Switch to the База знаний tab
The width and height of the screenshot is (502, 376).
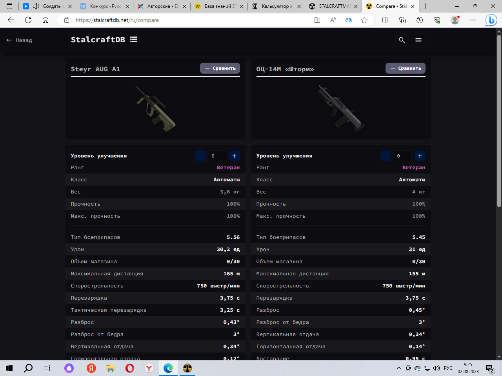(x=219, y=6)
